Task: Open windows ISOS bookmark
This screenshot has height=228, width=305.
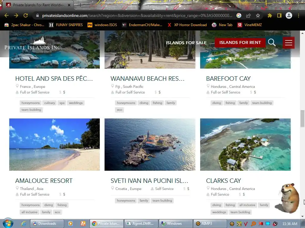Action: (x=102, y=25)
